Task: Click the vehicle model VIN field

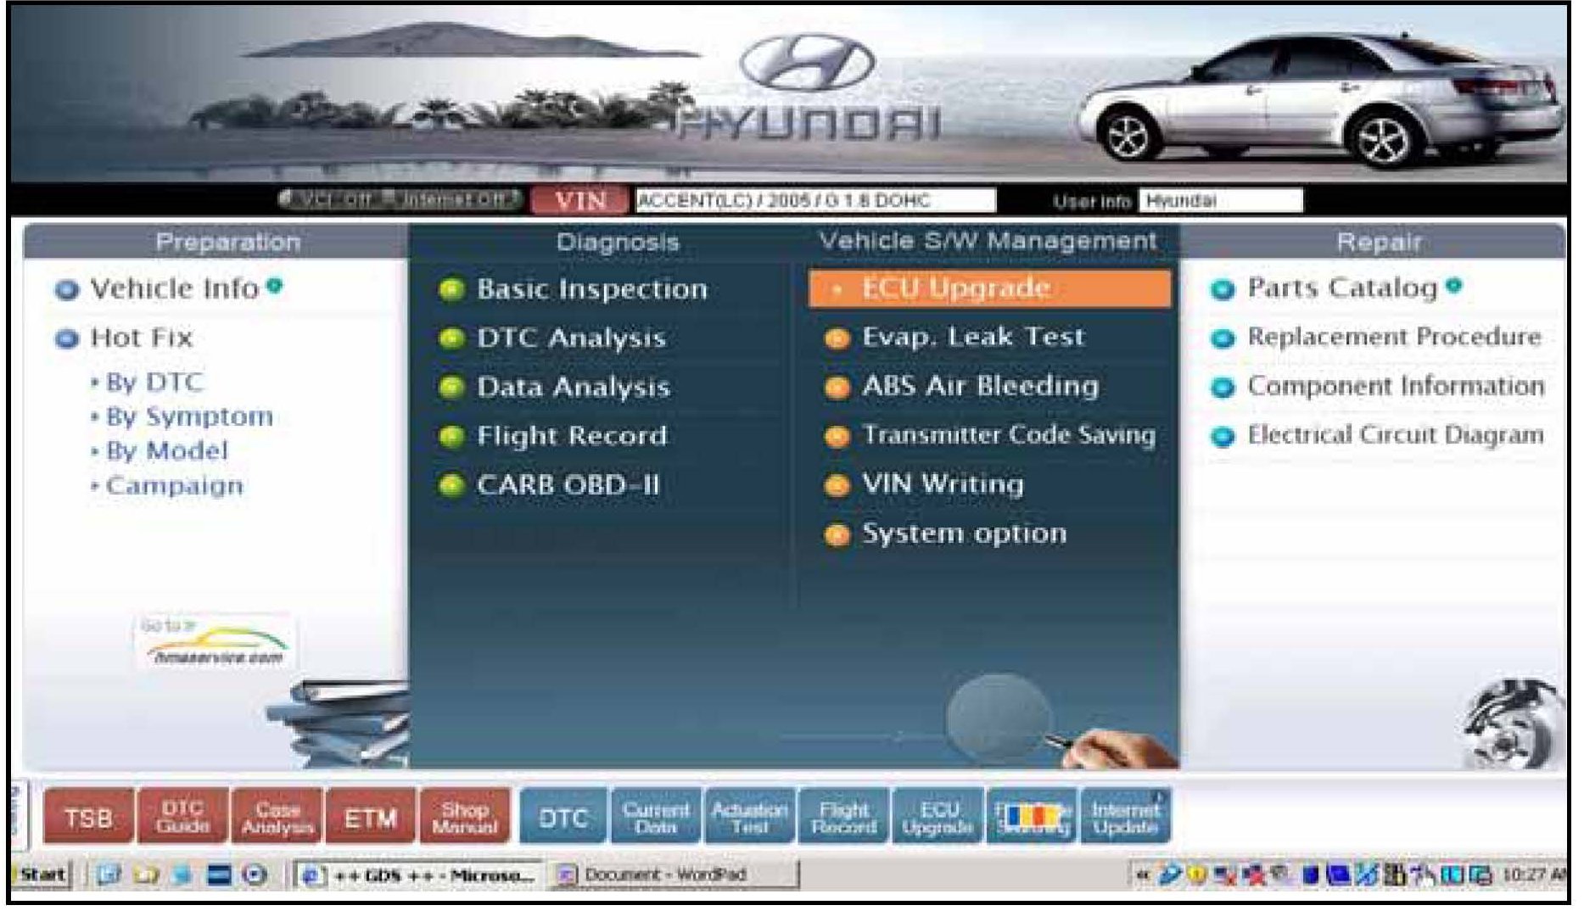Action: coord(814,201)
